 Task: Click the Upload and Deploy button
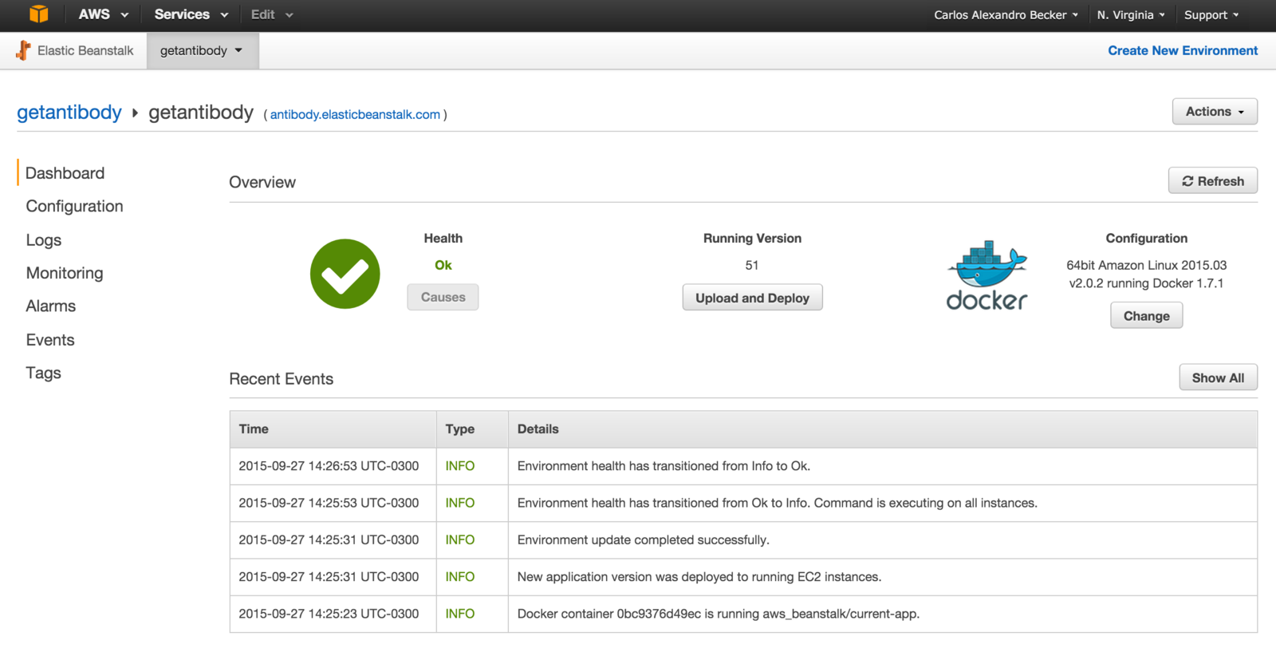752,298
